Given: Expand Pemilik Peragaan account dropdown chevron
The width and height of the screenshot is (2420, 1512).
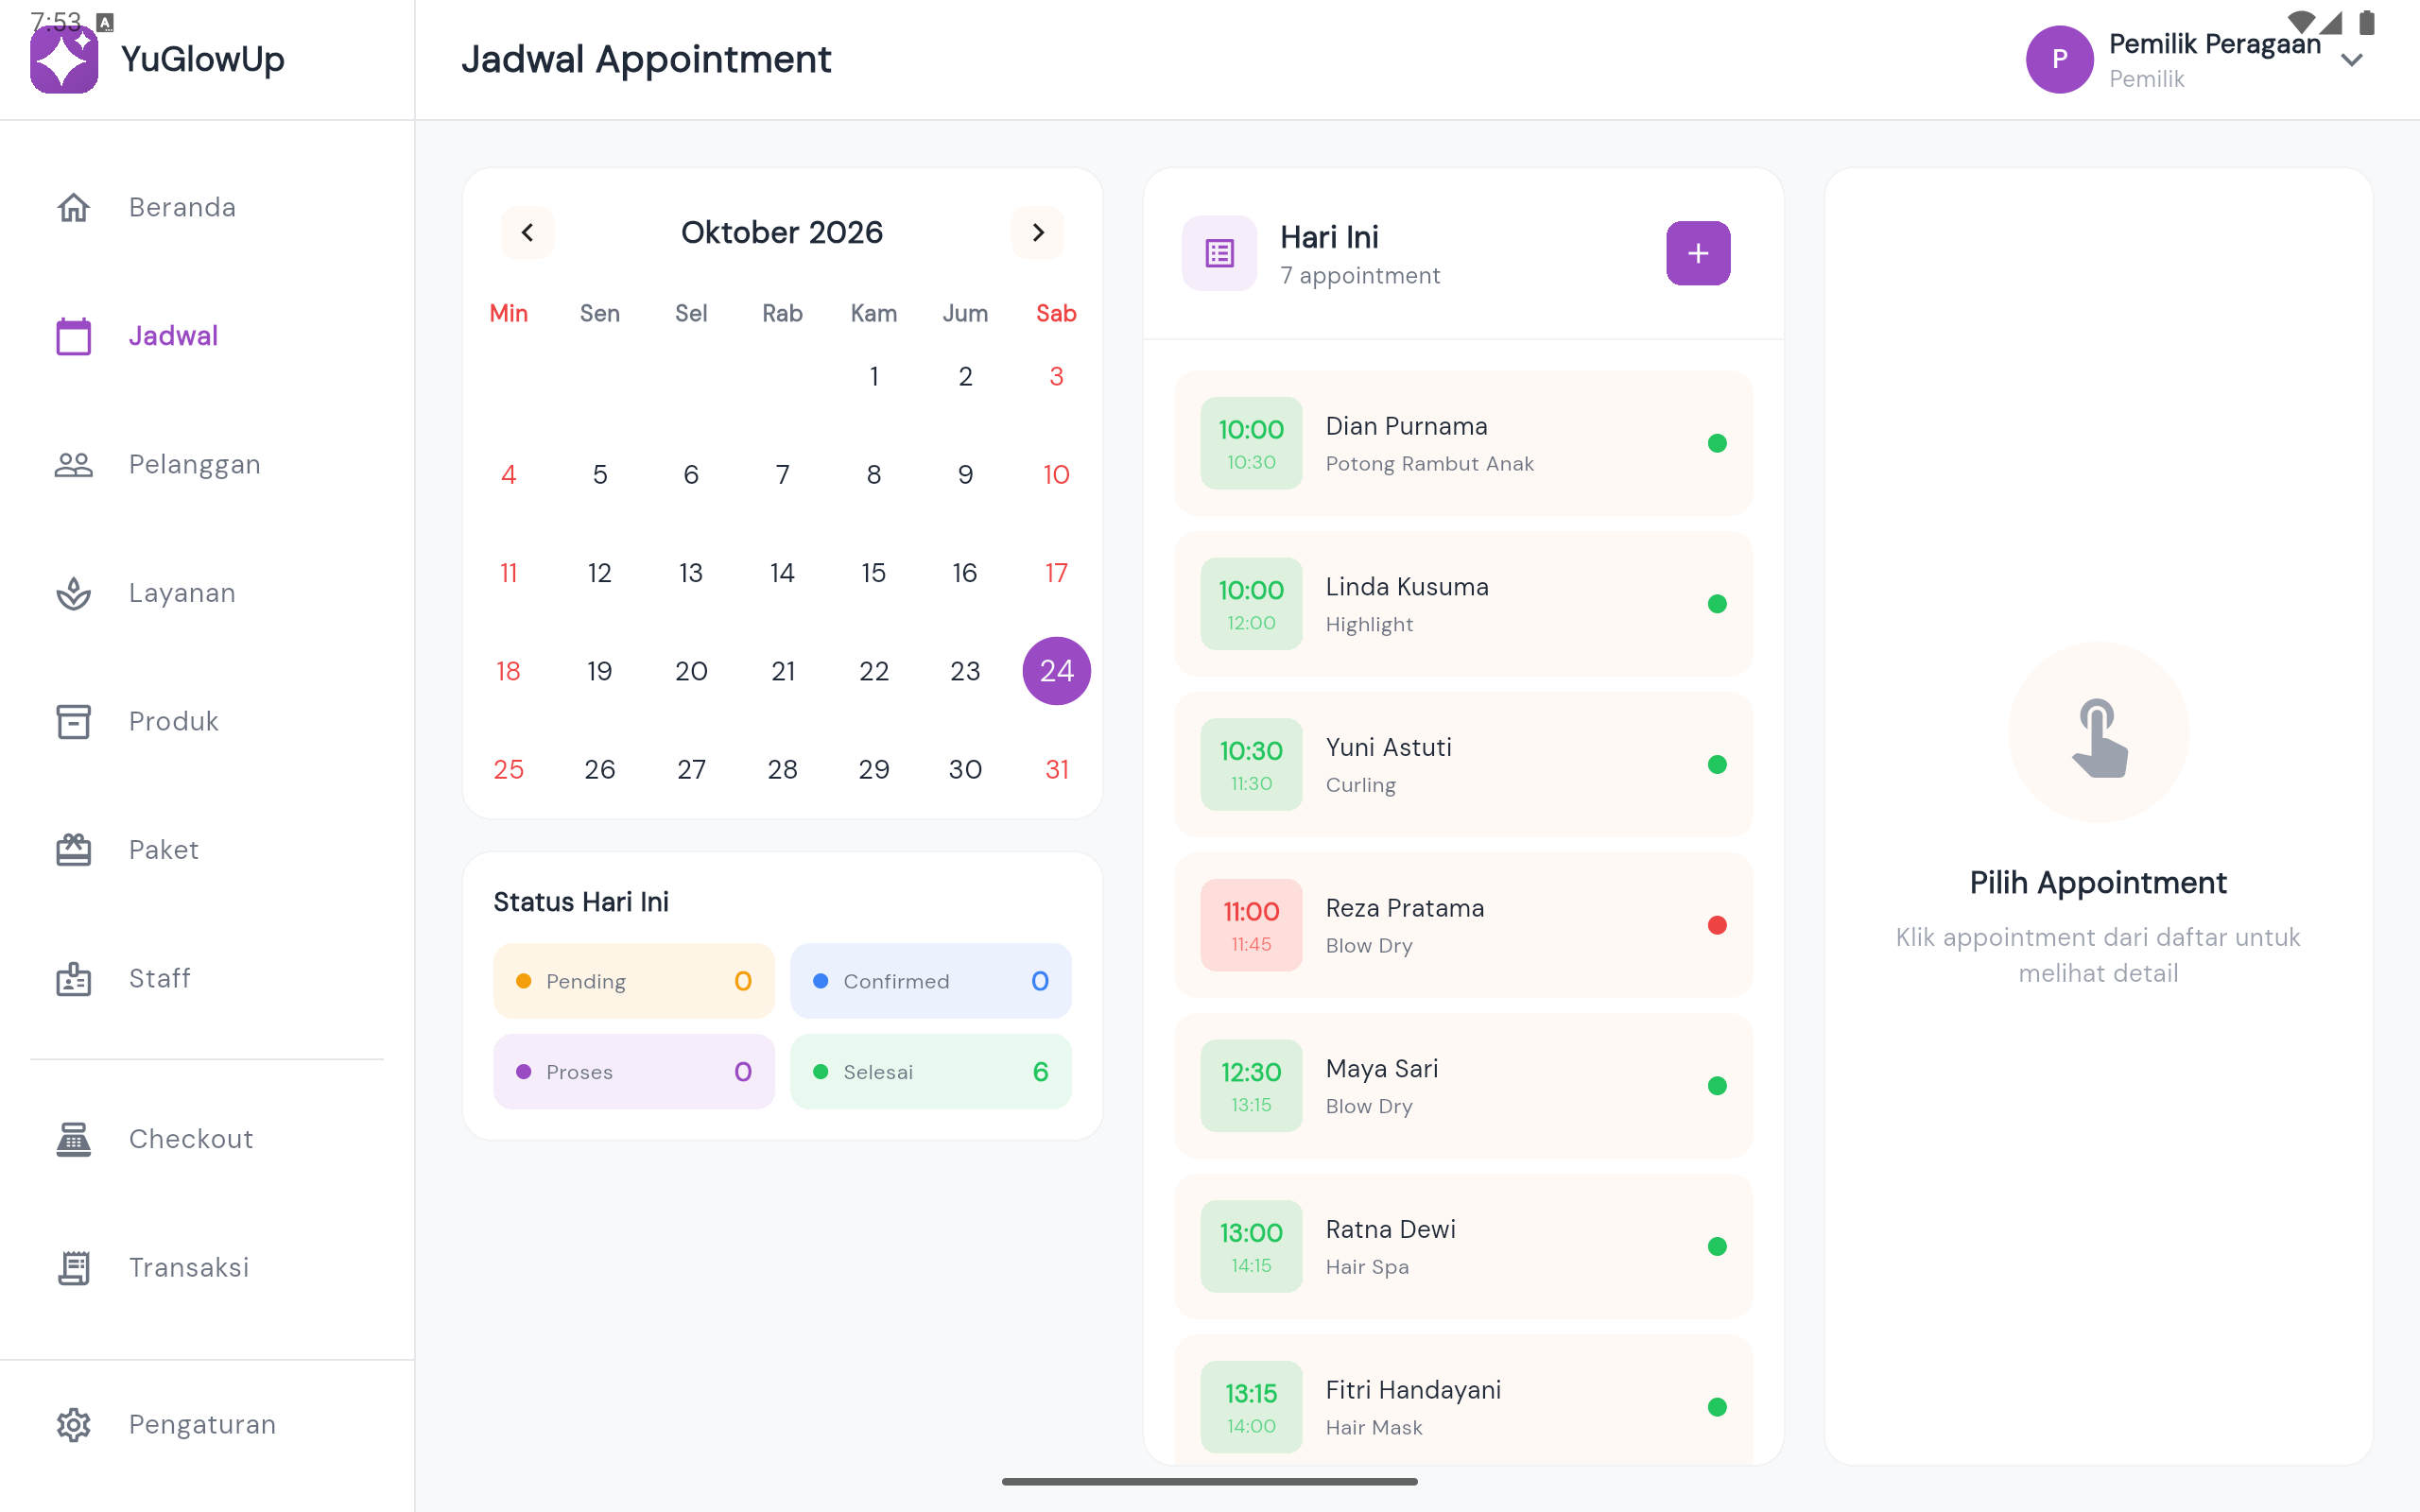Looking at the screenshot, I should [2352, 60].
